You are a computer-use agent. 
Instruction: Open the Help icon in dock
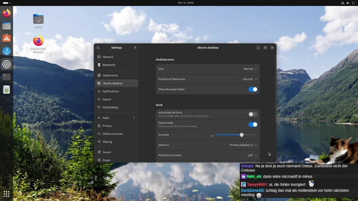(7, 51)
